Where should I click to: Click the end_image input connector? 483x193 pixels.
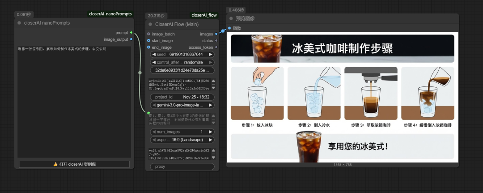coord(148,47)
